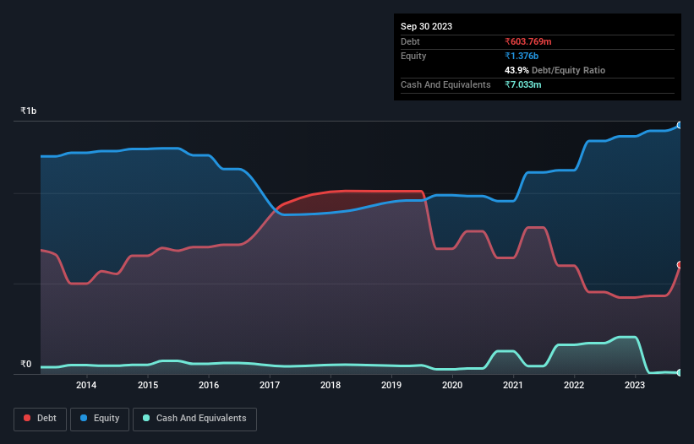
Task: Click the 2018 x-axis label
Action: click(x=331, y=385)
